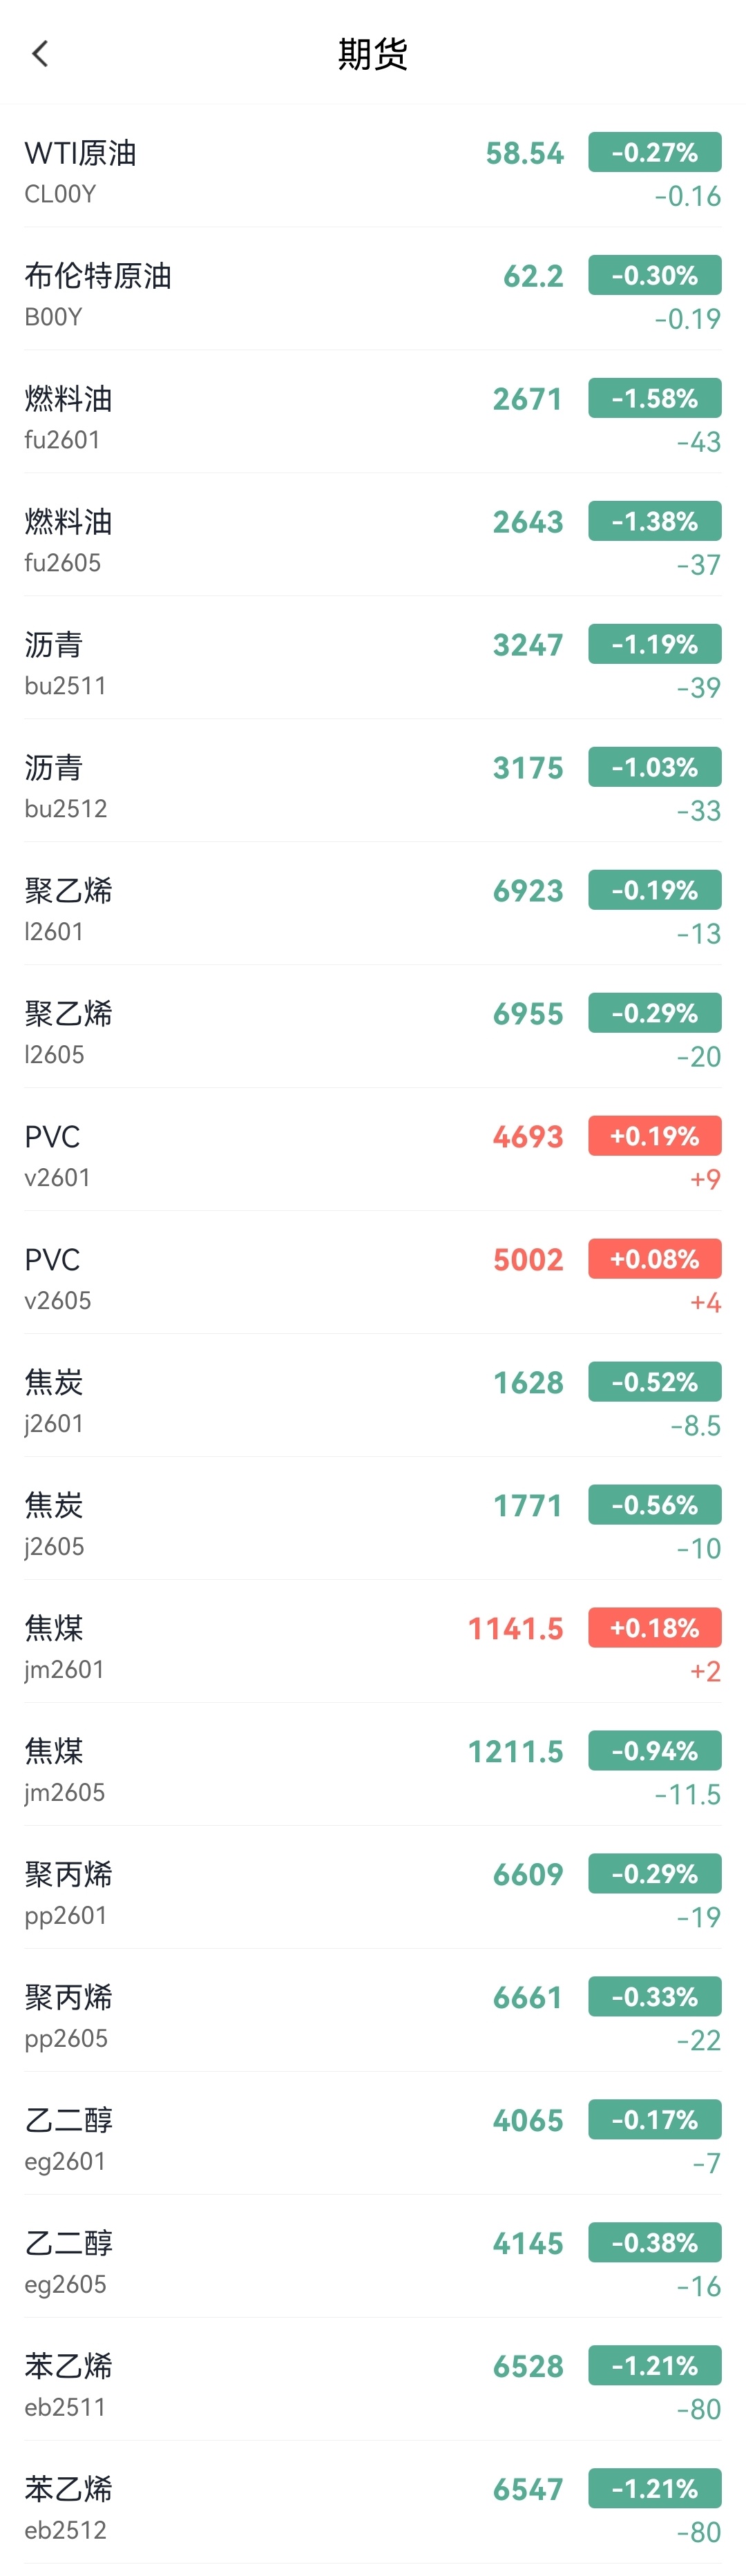Toggle the -0.33% badge for pp2605

[654, 1997]
